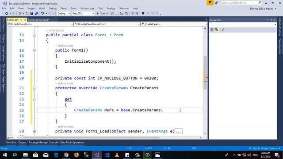Viewport: 283px width, 159px height.
Task: Open VLC media player from the taskbar
Action: point(117,155)
